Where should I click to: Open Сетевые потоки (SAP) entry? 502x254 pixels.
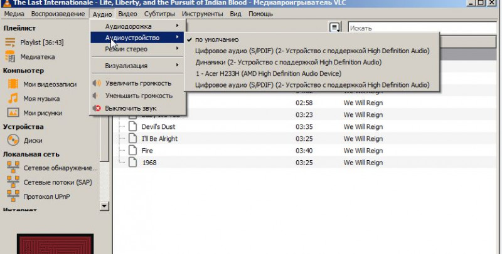tap(58, 182)
